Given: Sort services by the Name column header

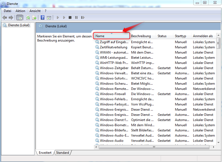Looking at the screenshot, I should point(111,36).
